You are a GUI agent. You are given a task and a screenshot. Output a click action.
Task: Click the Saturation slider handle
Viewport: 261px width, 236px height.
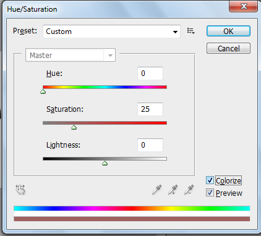pyautogui.click(x=74, y=127)
